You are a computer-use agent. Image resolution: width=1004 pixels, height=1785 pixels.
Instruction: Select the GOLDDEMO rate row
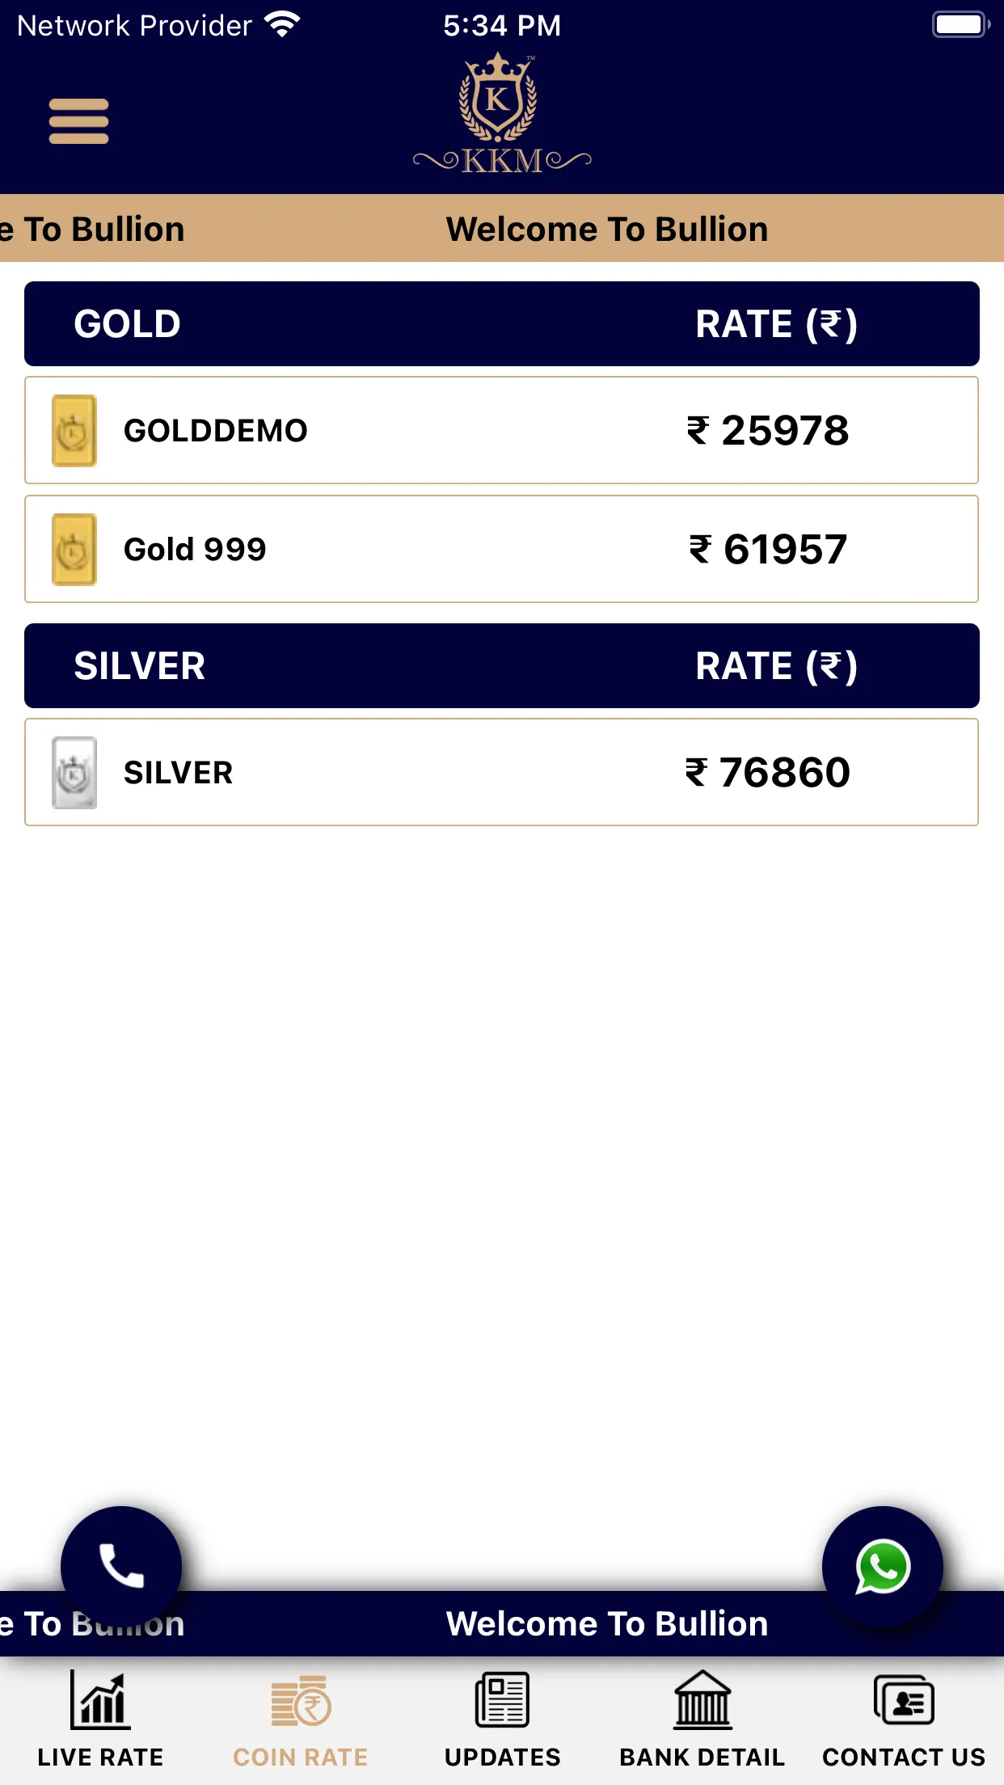(x=502, y=430)
